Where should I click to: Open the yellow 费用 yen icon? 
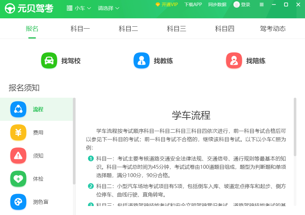tap(18, 132)
